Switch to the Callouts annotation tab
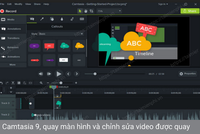Screen dimensions: 200x134 (32, 19)
